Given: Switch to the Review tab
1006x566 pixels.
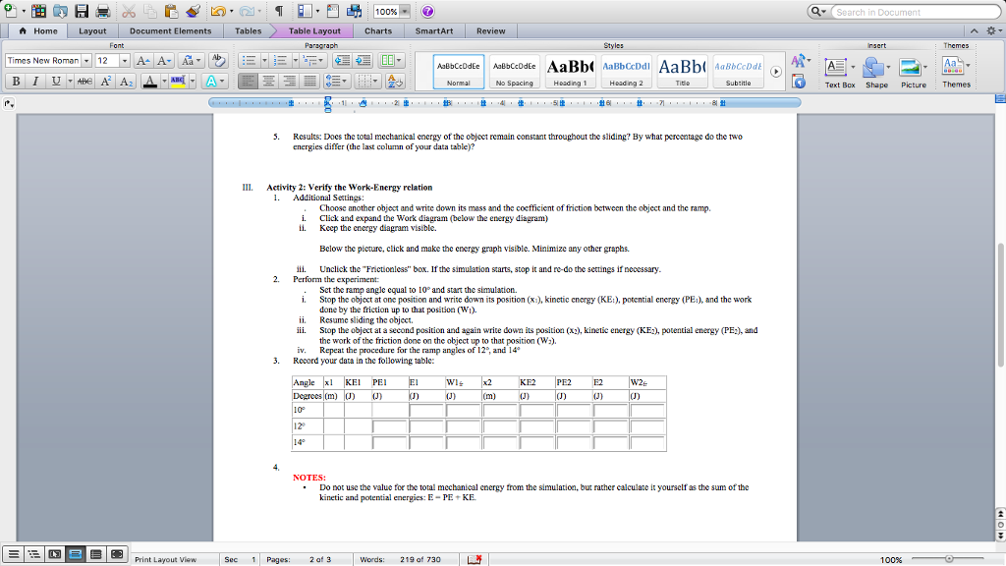Looking at the screenshot, I should click(490, 30).
